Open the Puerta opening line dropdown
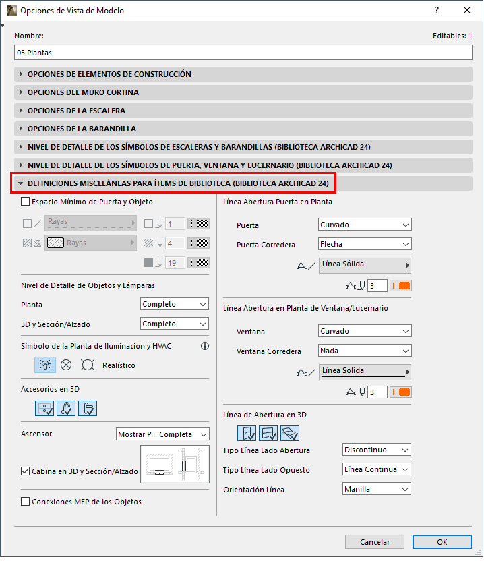This screenshot has height=561, width=484. point(365,225)
